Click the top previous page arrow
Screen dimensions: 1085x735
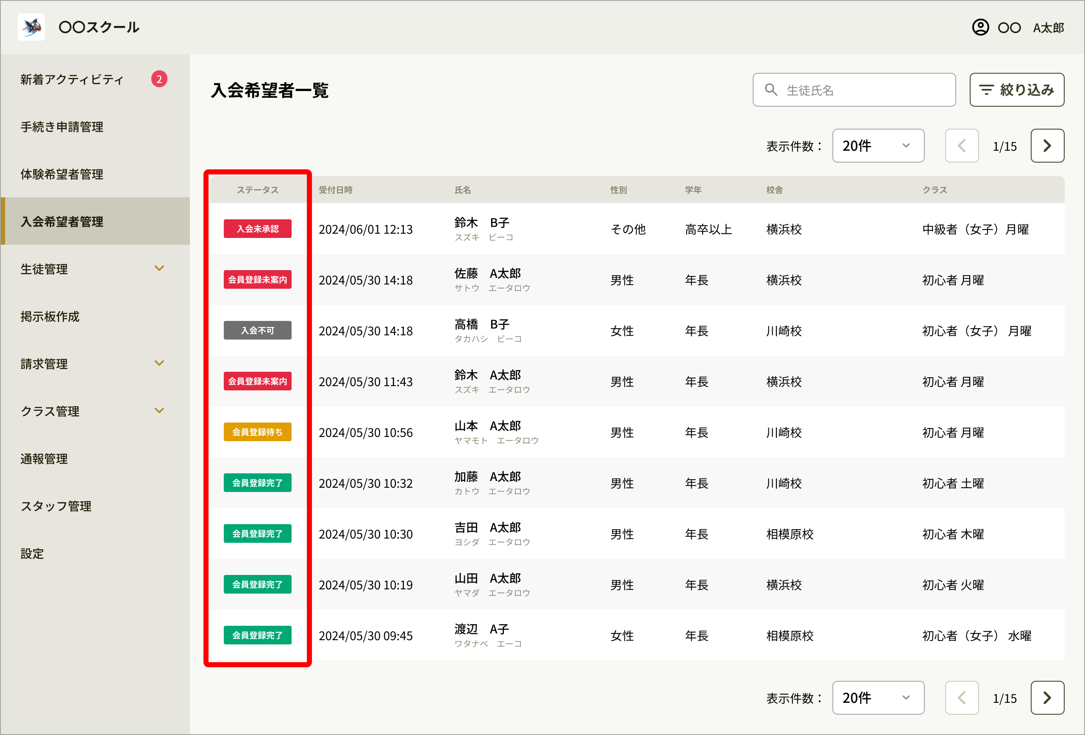962,146
